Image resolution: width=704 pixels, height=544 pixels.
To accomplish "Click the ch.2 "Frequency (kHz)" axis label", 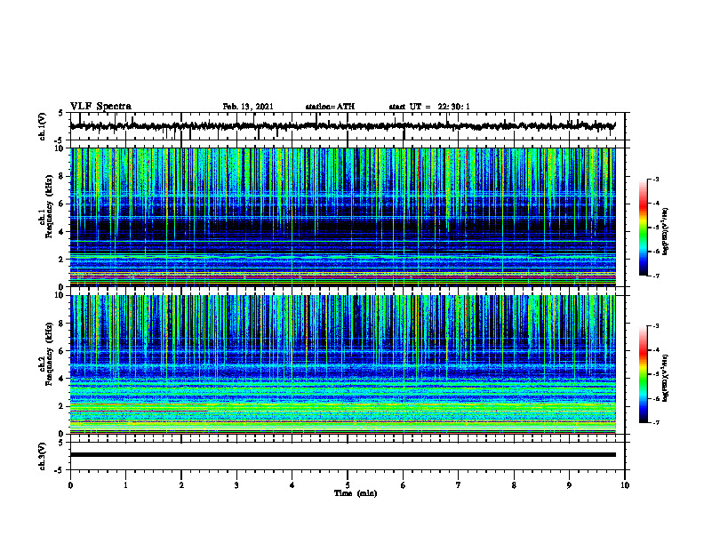I will (x=49, y=354).
